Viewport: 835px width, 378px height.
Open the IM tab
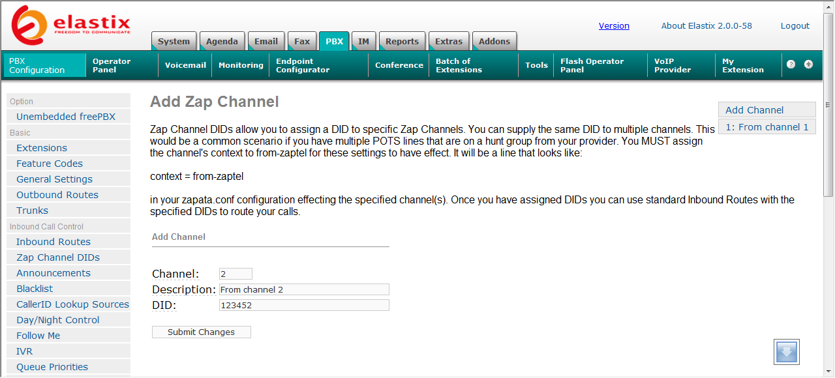click(x=363, y=41)
